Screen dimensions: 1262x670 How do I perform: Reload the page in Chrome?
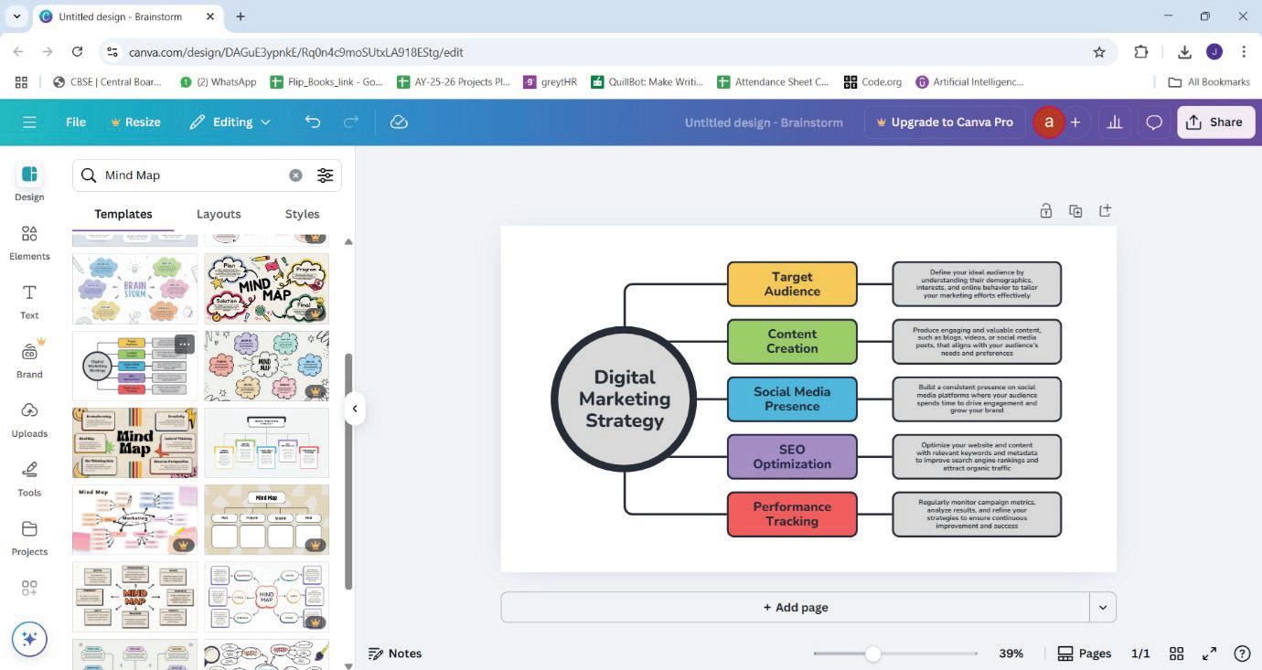78,52
